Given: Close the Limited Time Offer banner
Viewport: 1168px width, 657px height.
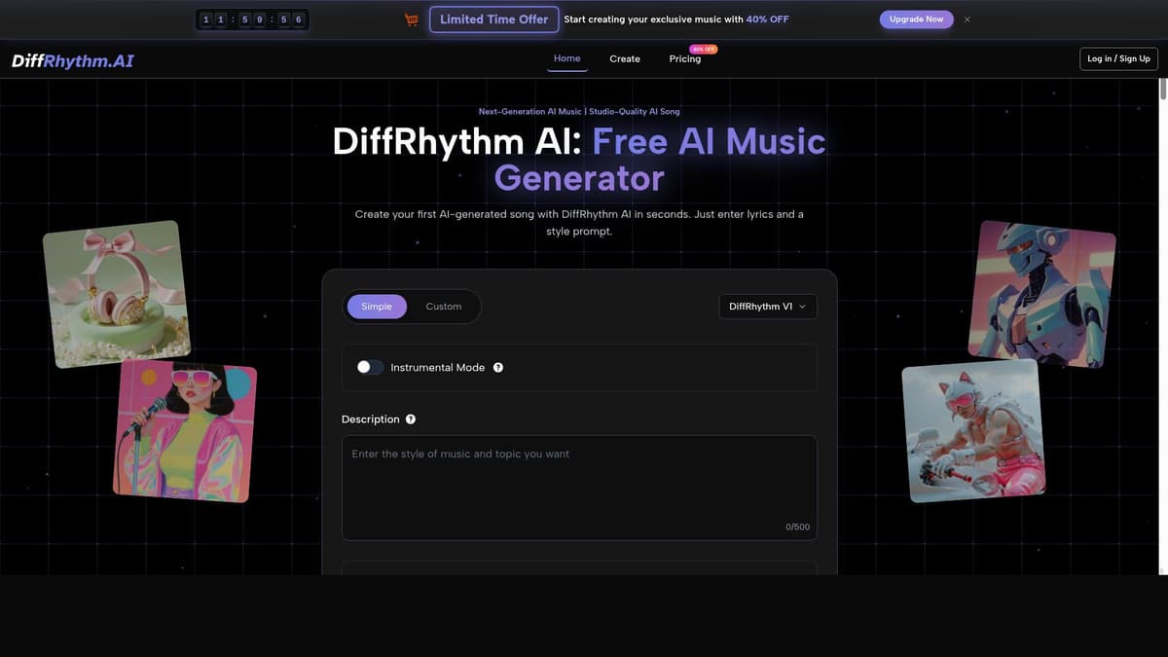Looking at the screenshot, I should click(967, 19).
